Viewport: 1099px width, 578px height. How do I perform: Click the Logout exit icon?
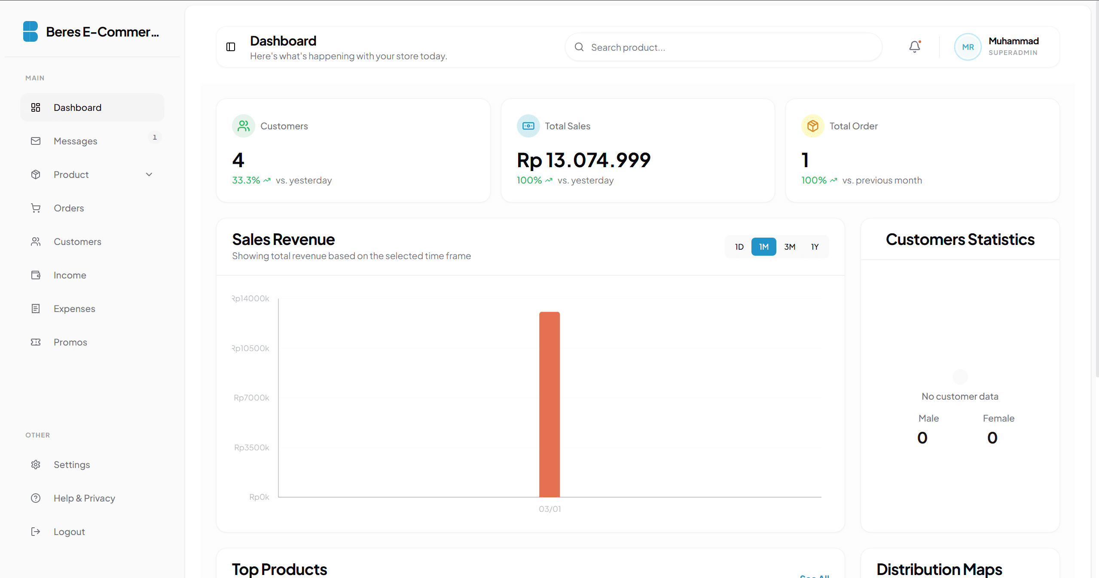click(x=36, y=532)
